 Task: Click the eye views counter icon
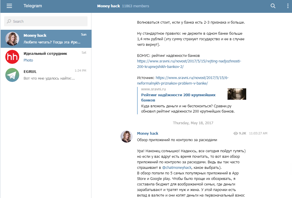(x=236, y=133)
